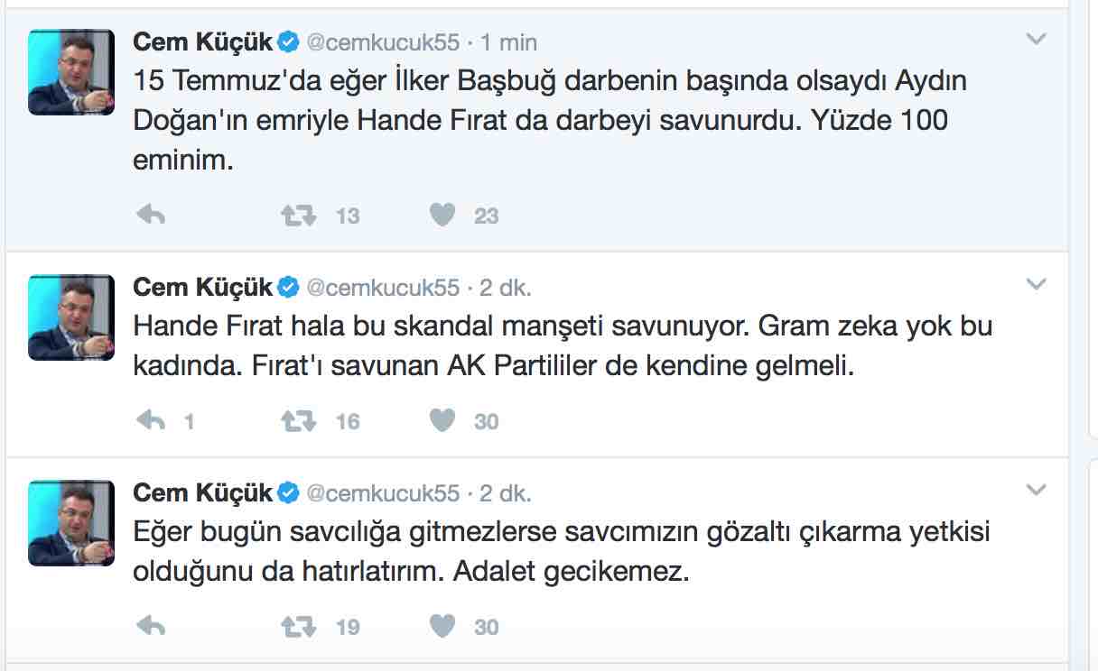Like the Hande Fırat skandal manşeti tweet

click(442, 420)
